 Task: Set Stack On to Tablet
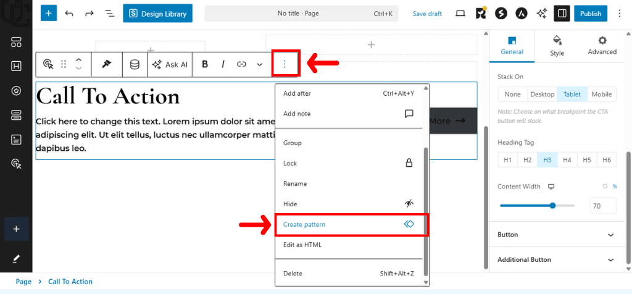point(572,94)
